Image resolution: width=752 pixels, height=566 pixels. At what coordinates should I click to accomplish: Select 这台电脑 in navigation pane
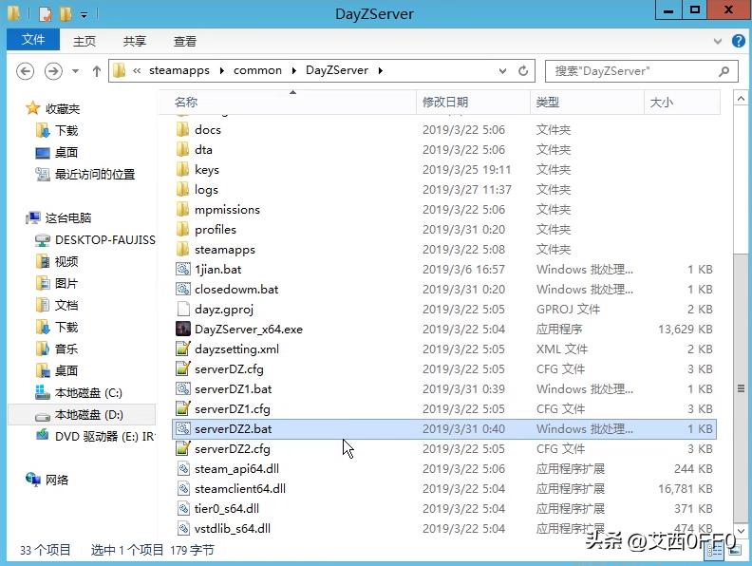pyautogui.click(x=67, y=217)
